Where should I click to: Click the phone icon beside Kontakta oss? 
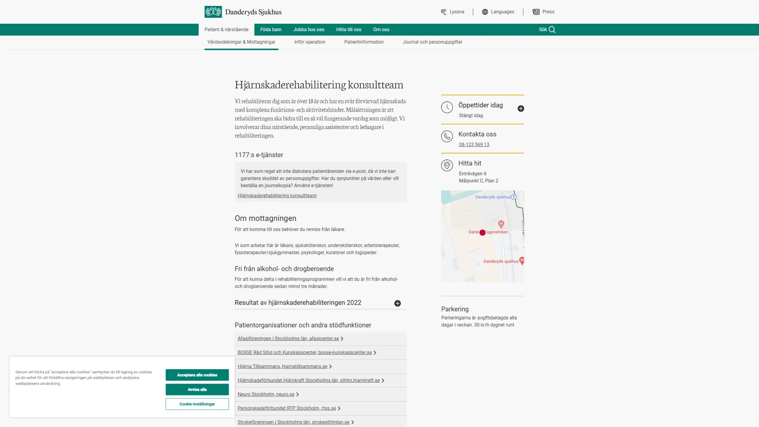[x=447, y=136]
